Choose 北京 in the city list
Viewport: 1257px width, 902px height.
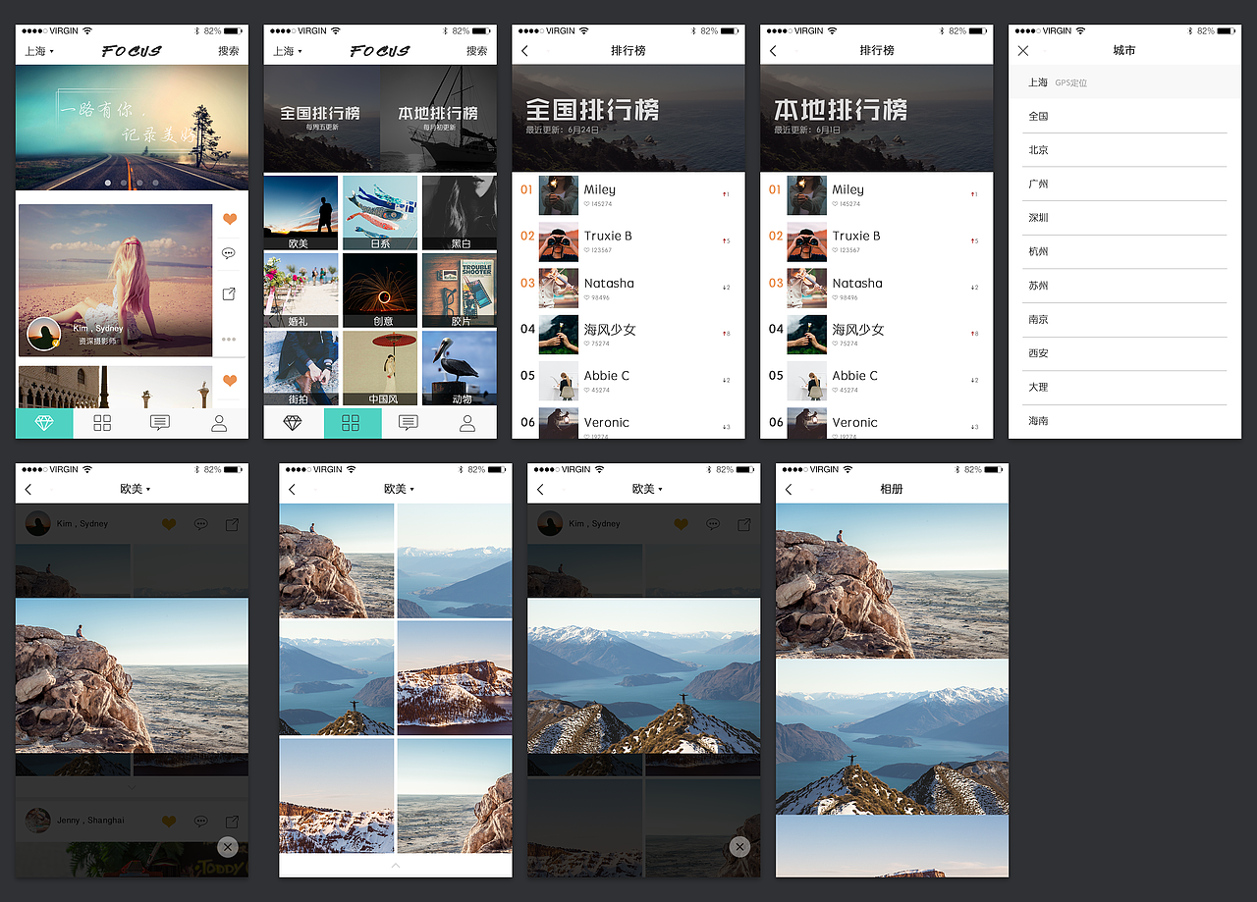1124,150
